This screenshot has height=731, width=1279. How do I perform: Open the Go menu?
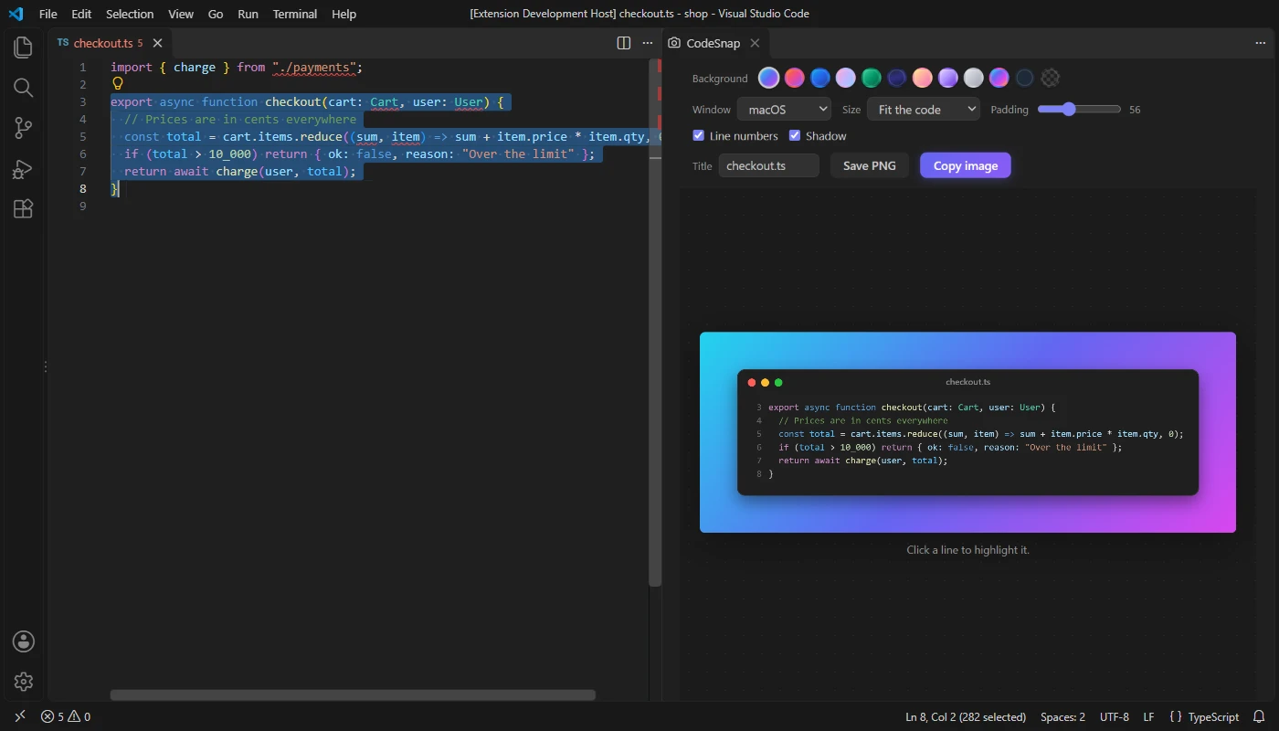[x=216, y=14]
